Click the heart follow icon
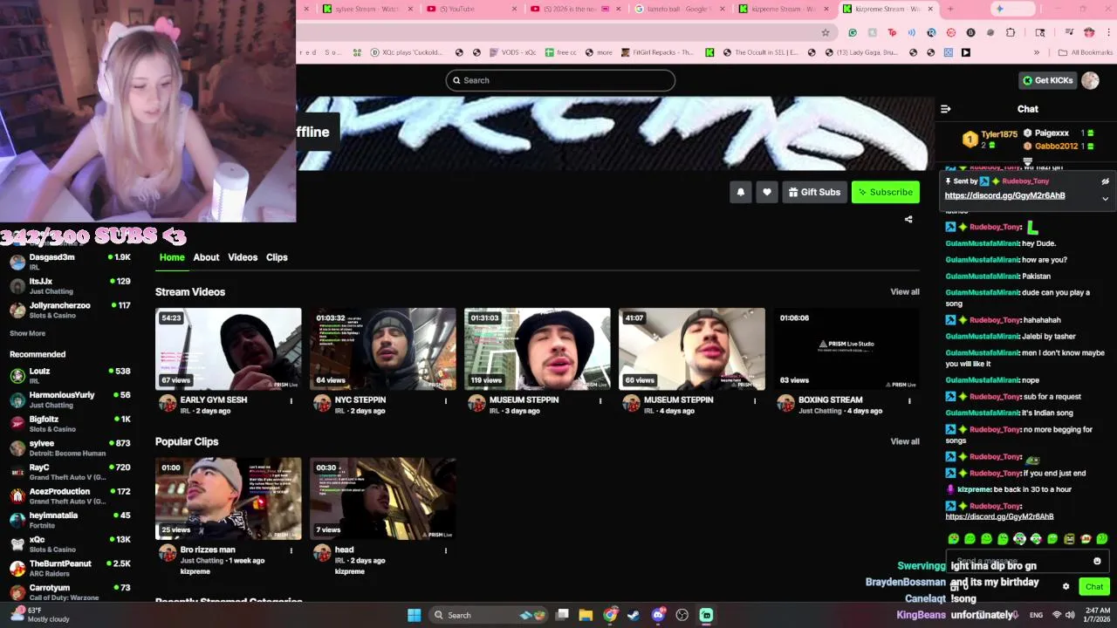 click(767, 192)
